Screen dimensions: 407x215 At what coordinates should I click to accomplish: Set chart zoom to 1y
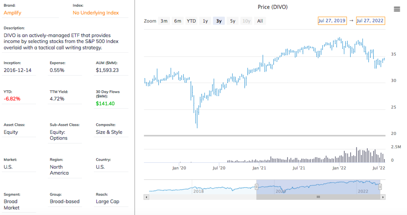pos(205,21)
